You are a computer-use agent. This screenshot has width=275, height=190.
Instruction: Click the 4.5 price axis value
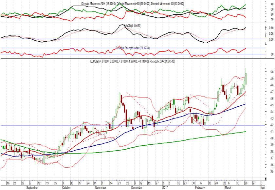(272, 105)
